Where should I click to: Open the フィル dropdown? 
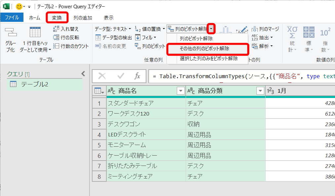145,37
